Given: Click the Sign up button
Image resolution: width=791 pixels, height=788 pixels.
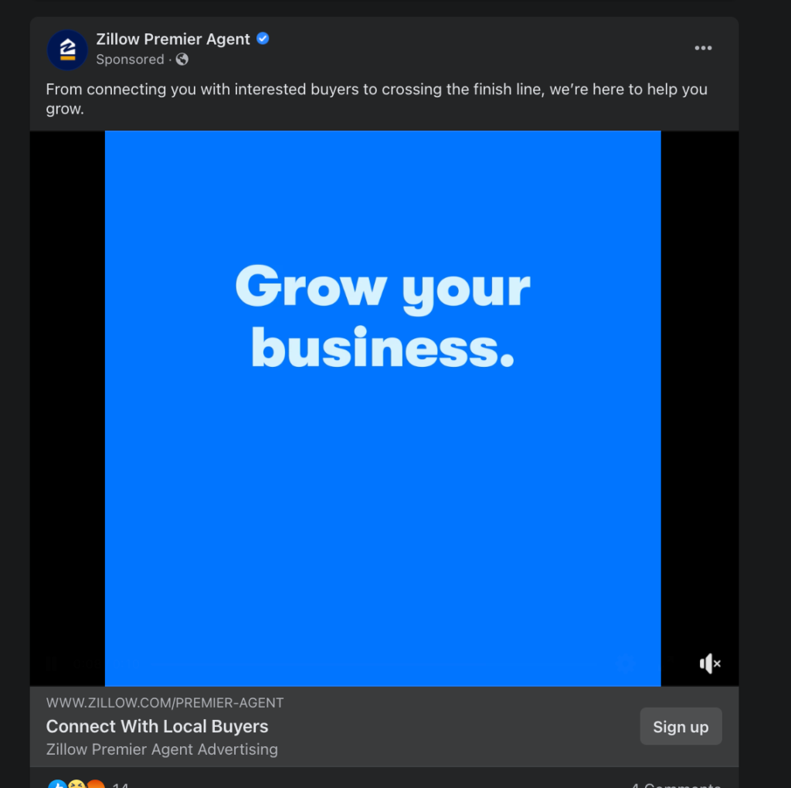Looking at the screenshot, I should (681, 726).
